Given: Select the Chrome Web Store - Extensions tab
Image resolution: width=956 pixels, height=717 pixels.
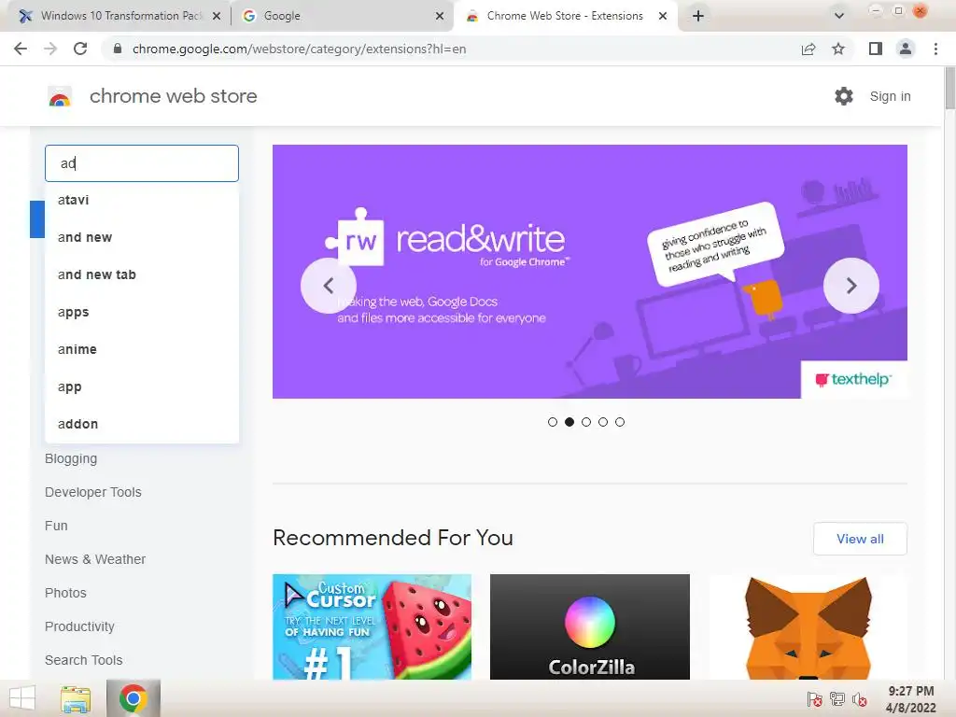Looking at the screenshot, I should pyautogui.click(x=565, y=16).
